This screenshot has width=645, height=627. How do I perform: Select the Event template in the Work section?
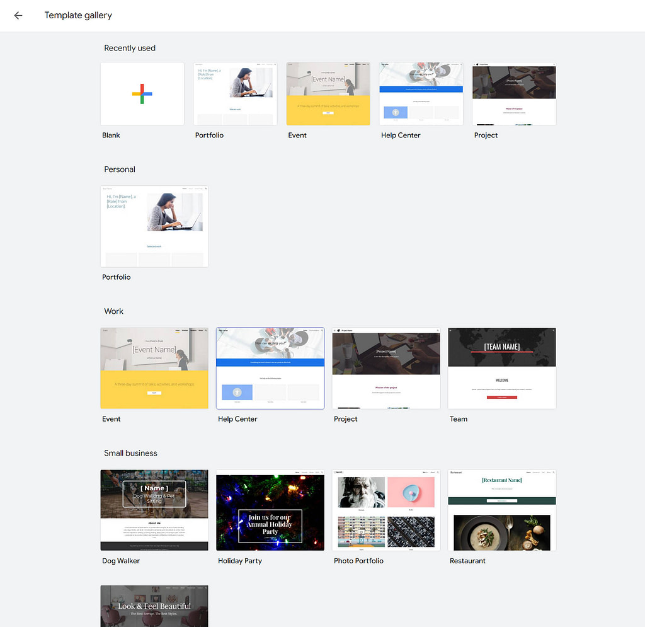click(x=154, y=368)
